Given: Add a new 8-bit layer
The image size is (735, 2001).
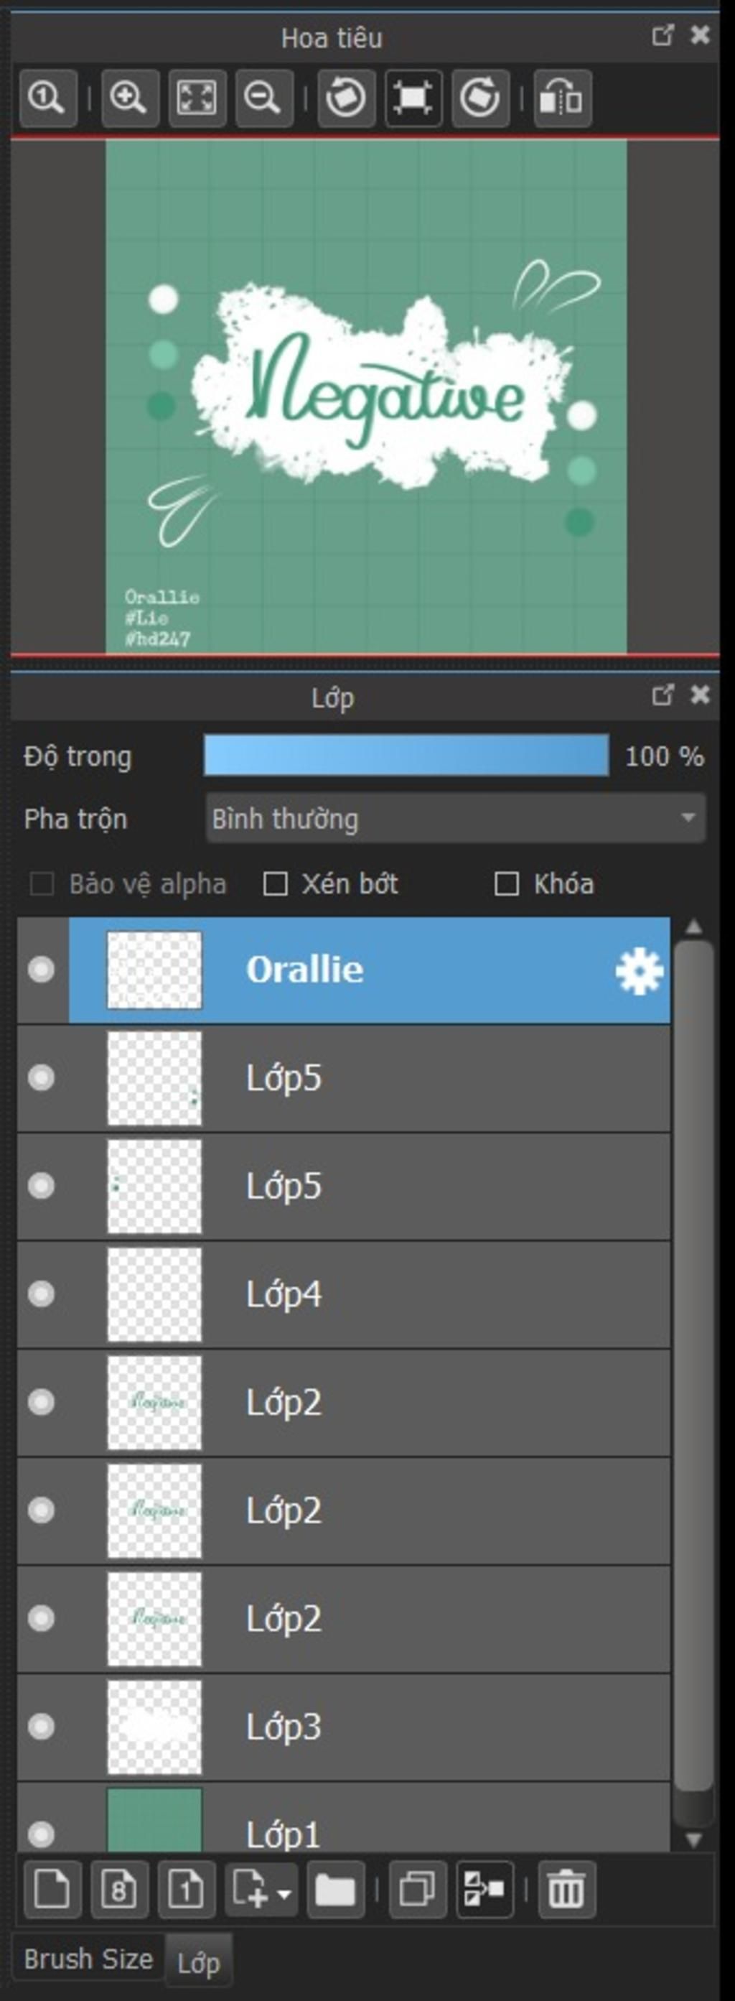Looking at the screenshot, I should pos(118,1889).
